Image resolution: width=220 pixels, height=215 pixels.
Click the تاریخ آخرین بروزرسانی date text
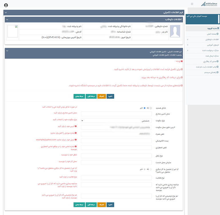click(62, 37)
